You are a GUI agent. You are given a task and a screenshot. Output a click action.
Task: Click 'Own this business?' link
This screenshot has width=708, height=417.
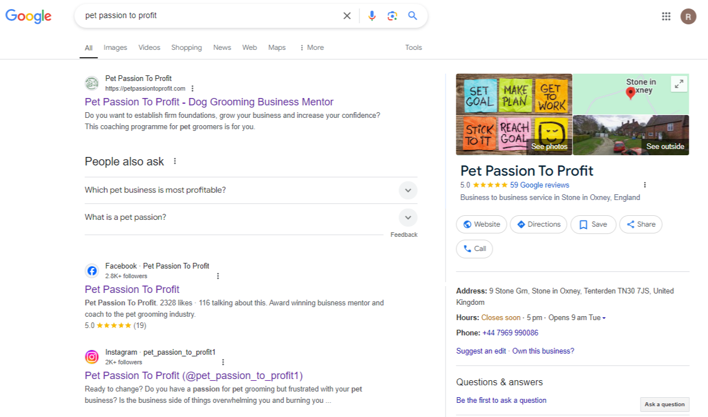(x=543, y=351)
